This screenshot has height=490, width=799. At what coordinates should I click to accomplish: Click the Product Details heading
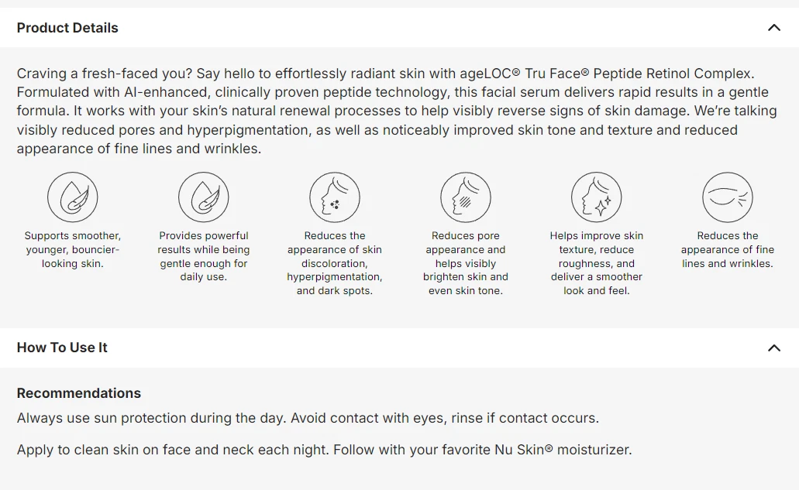point(67,28)
